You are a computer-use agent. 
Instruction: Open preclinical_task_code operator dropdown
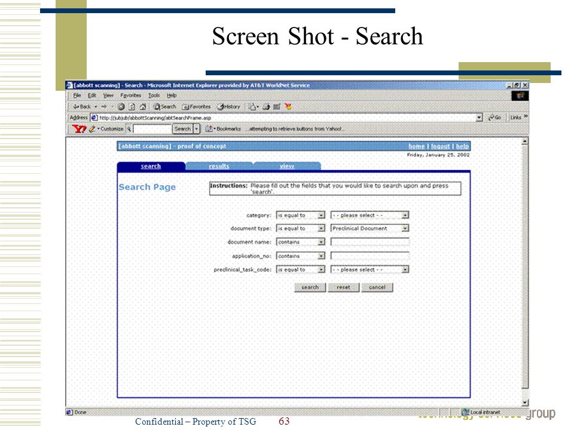301,269
